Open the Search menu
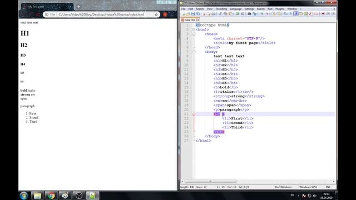This screenshot has height=200, width=356. pyautogui.click(x=200, y=9)
